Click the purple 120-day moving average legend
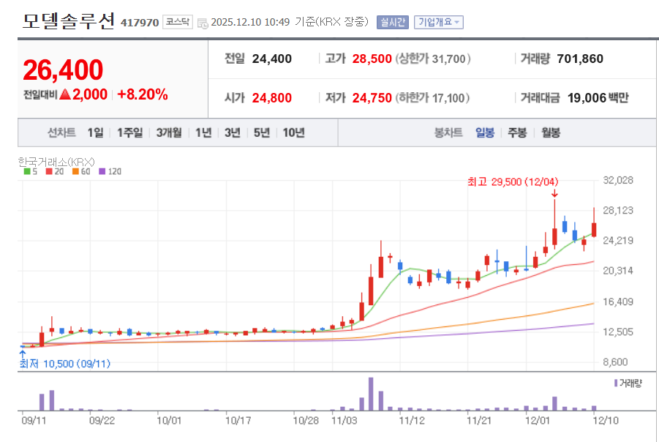 click(102, 171)
